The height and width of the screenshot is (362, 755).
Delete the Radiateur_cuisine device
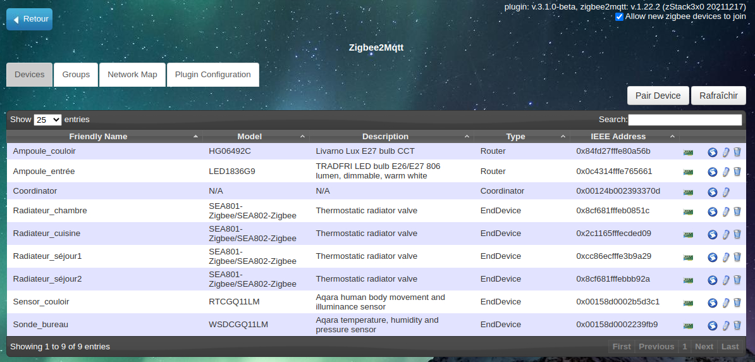coord(737,234)
